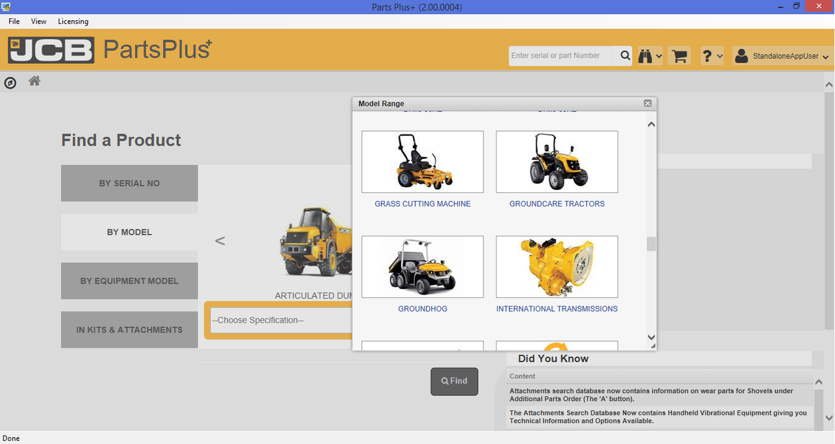Click Did You Know scrollbar up arrow

(819, 382)
